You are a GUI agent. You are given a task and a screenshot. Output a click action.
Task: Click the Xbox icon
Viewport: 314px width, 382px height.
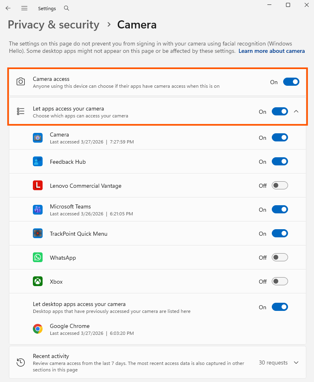click(x=38, y=281)
